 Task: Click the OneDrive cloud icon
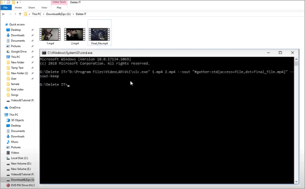pos(6,108)
